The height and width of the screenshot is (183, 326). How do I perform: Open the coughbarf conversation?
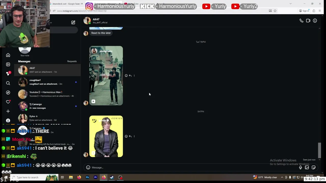pos(48,82)
